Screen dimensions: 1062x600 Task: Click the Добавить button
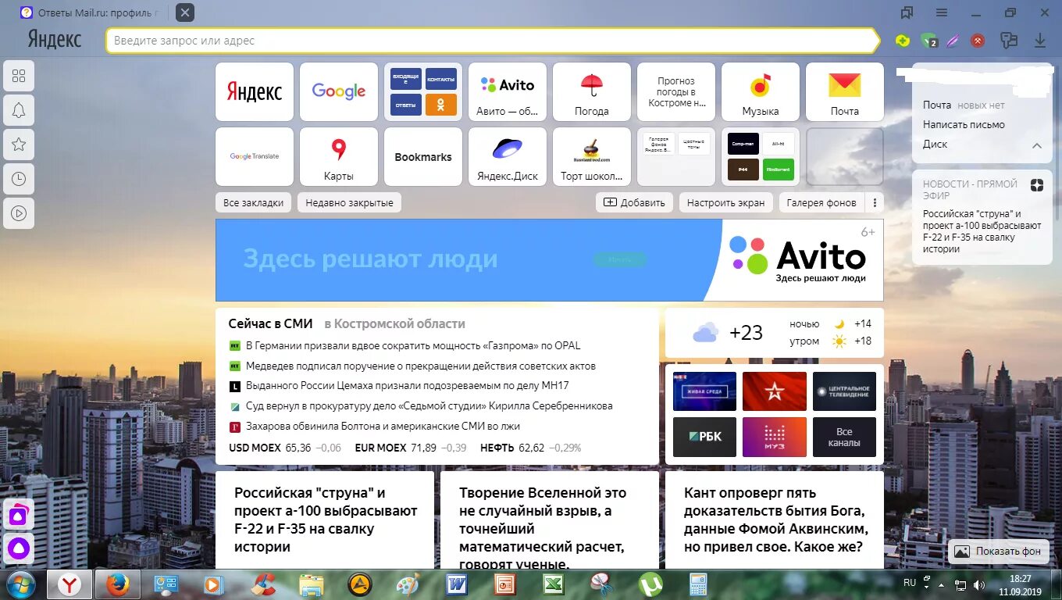[635, 202]
